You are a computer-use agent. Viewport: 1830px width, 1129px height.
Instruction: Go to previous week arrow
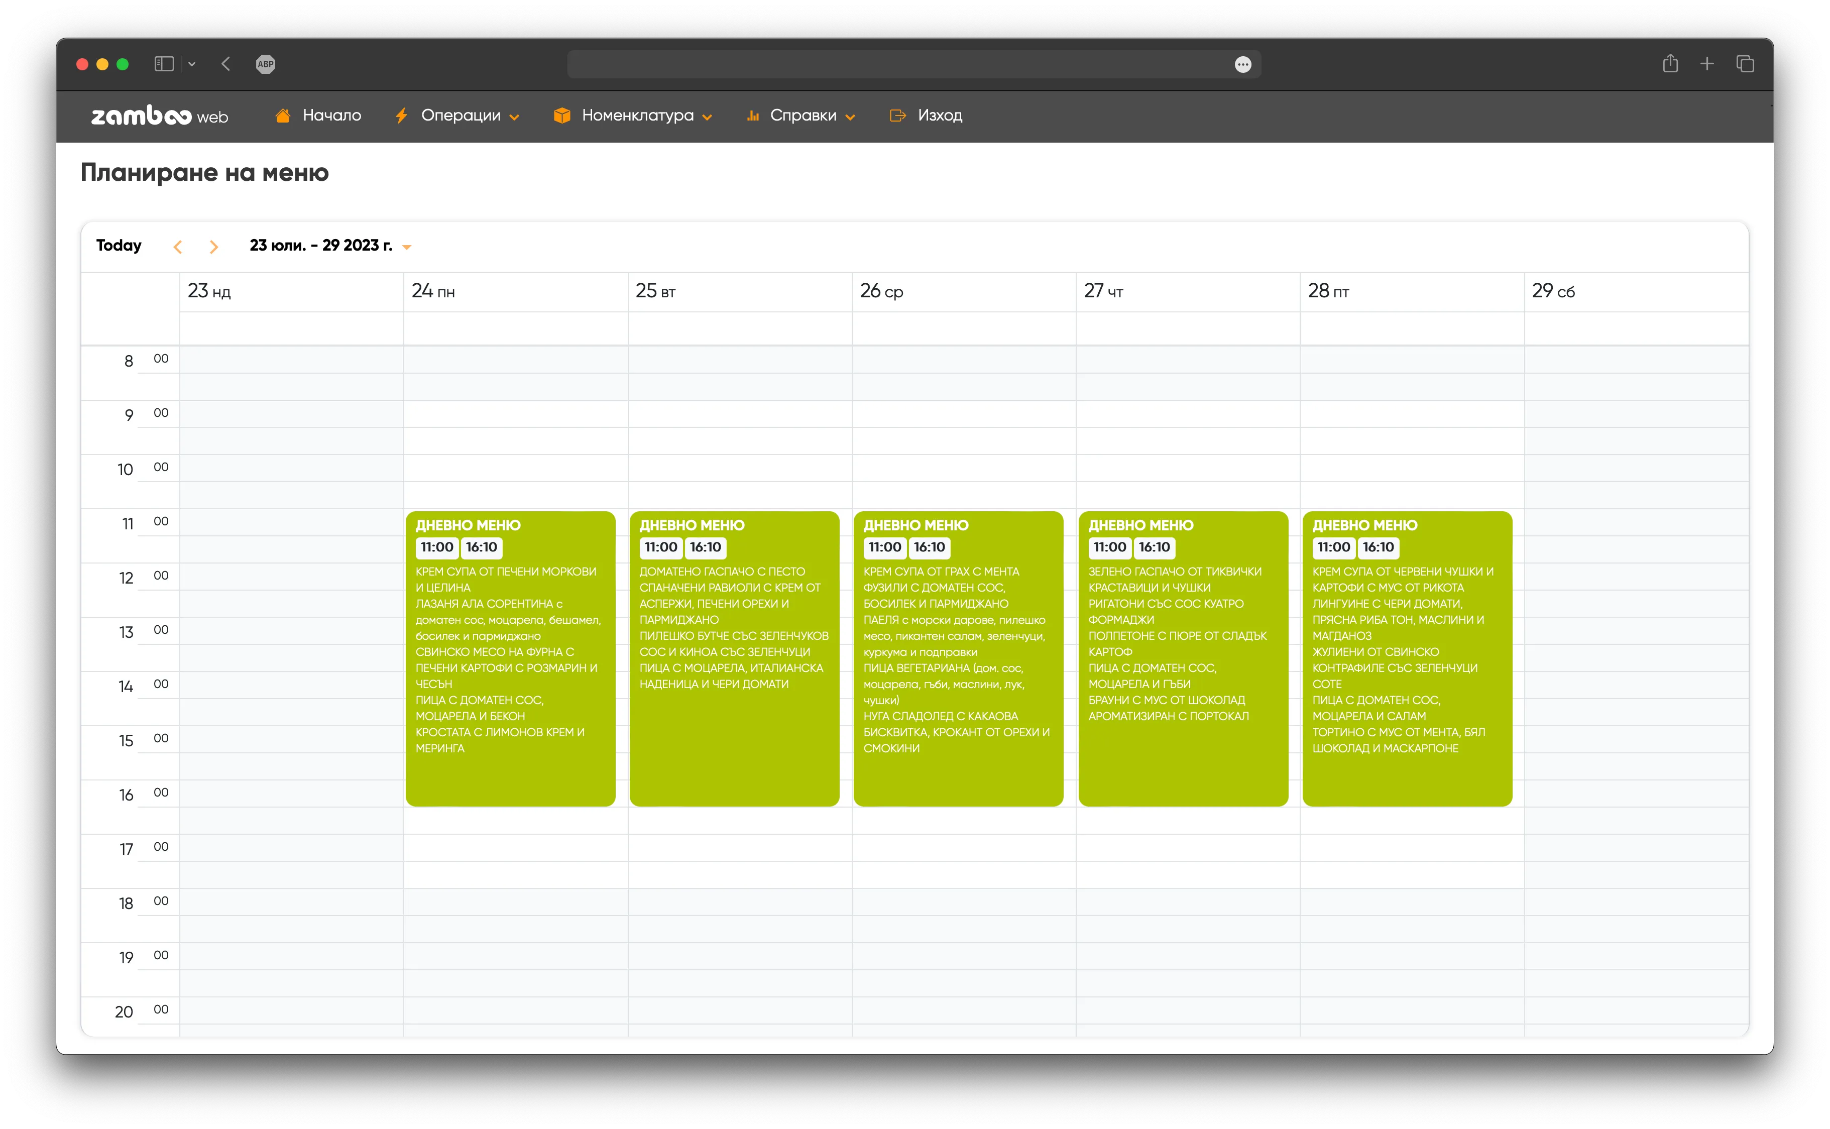point(178,247)
